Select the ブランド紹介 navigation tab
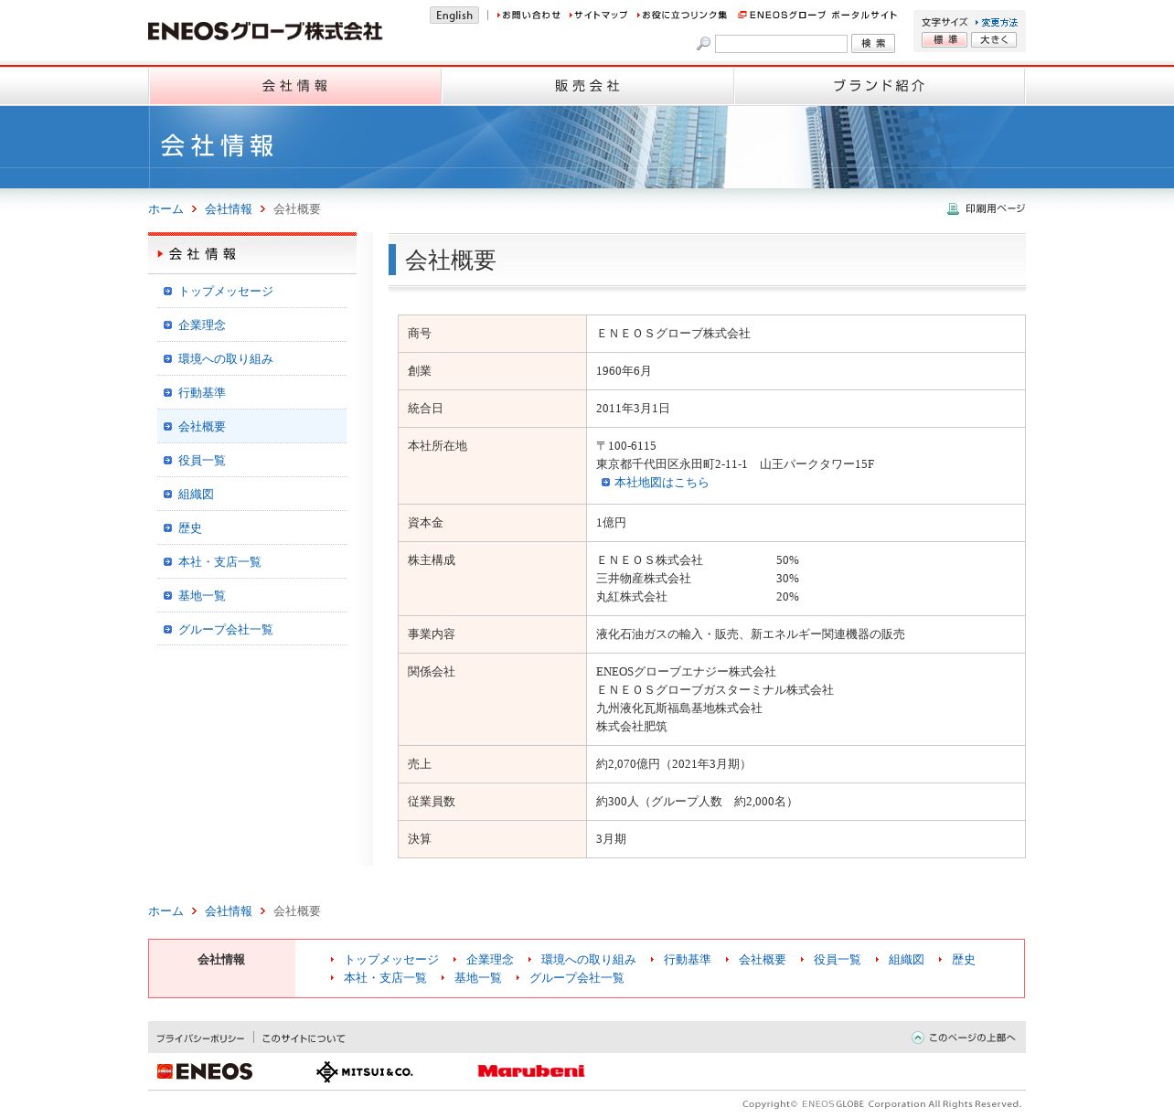This screenshot has height=1118, width=1174. pyautogui.click(x=879, y=86)
